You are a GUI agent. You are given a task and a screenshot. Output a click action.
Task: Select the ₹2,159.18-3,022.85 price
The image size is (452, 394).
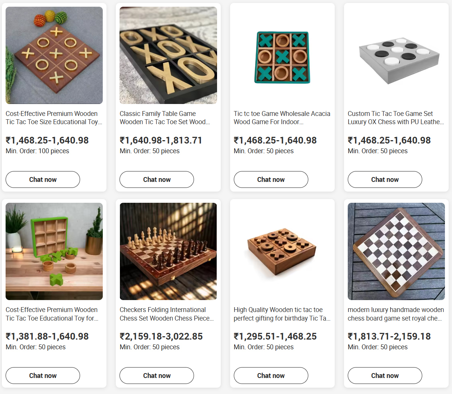point(161,336)
